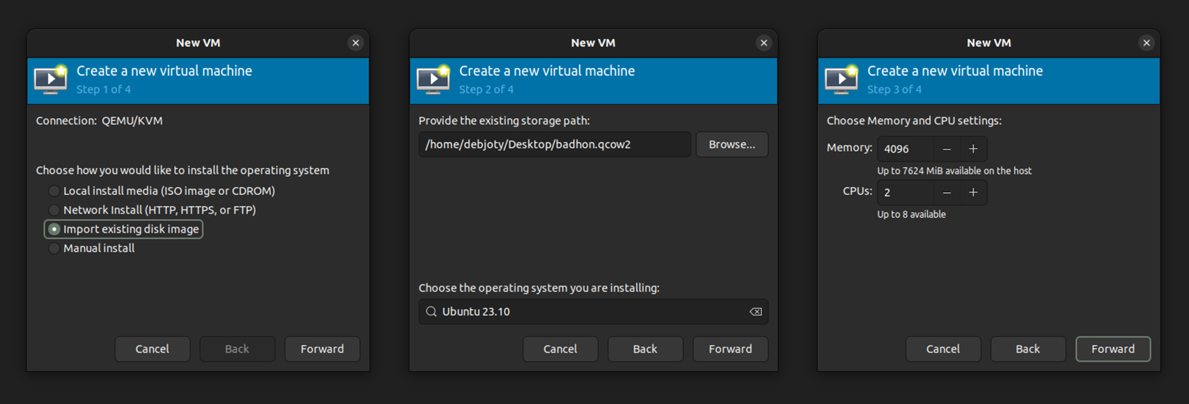The width and height of the screenshot is (1189, 404).
Task: Close the Step 3 of 4 New VM window
Action: (1147, 43)
